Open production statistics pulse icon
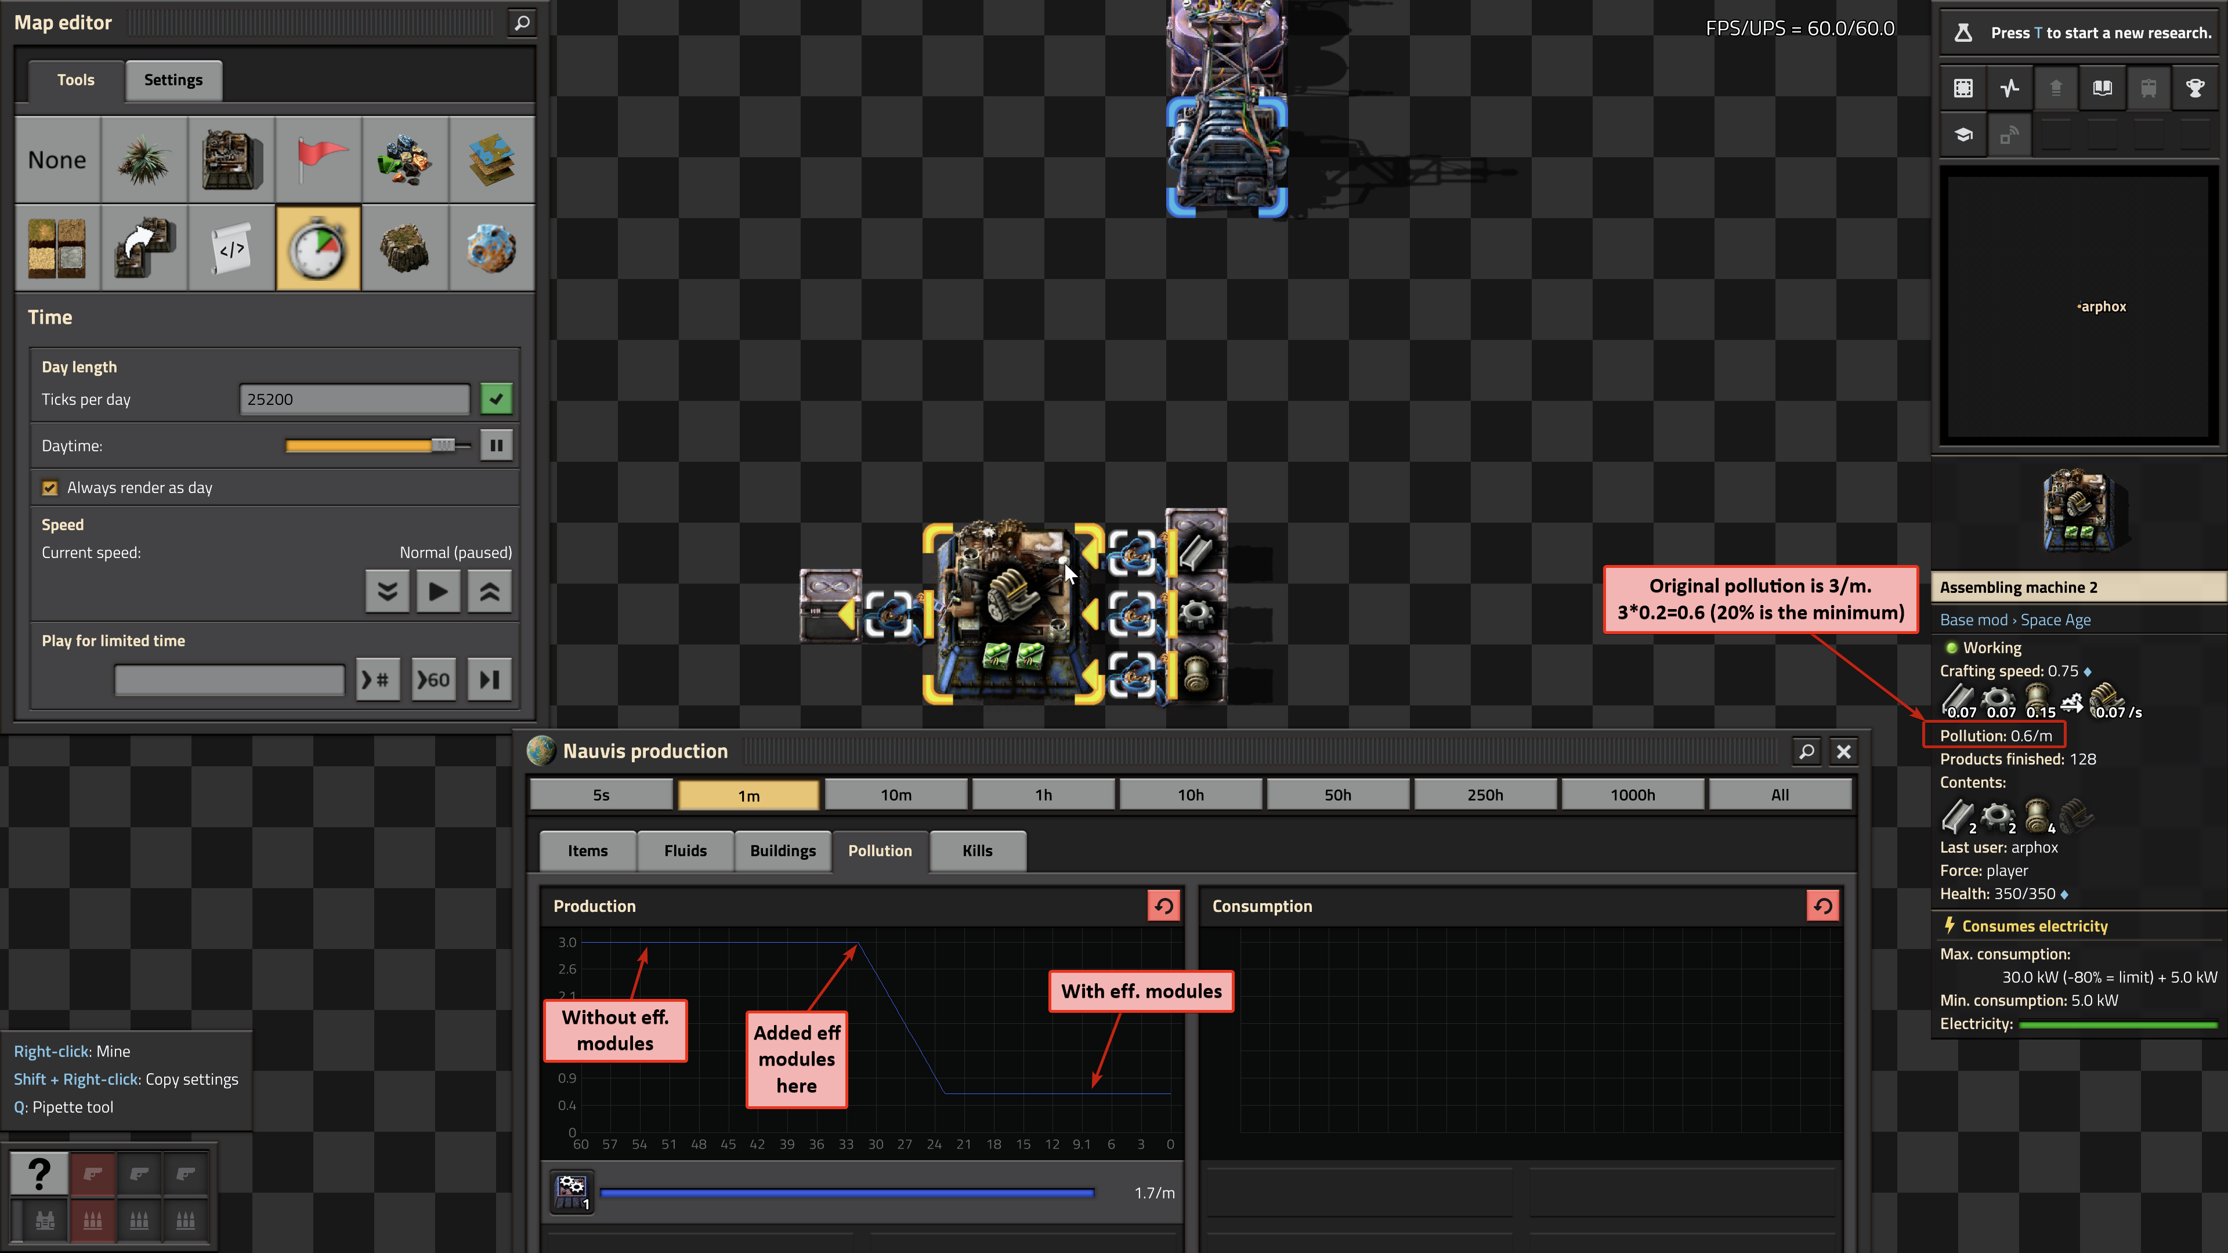Image resolution: width=2228 pixels, height=1253 pixels. (x=2010, y=88)
